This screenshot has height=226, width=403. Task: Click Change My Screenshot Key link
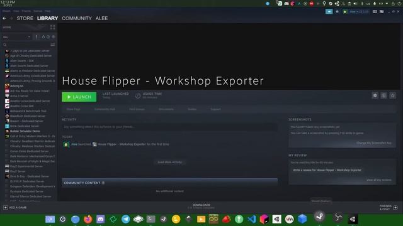(374, 143)
